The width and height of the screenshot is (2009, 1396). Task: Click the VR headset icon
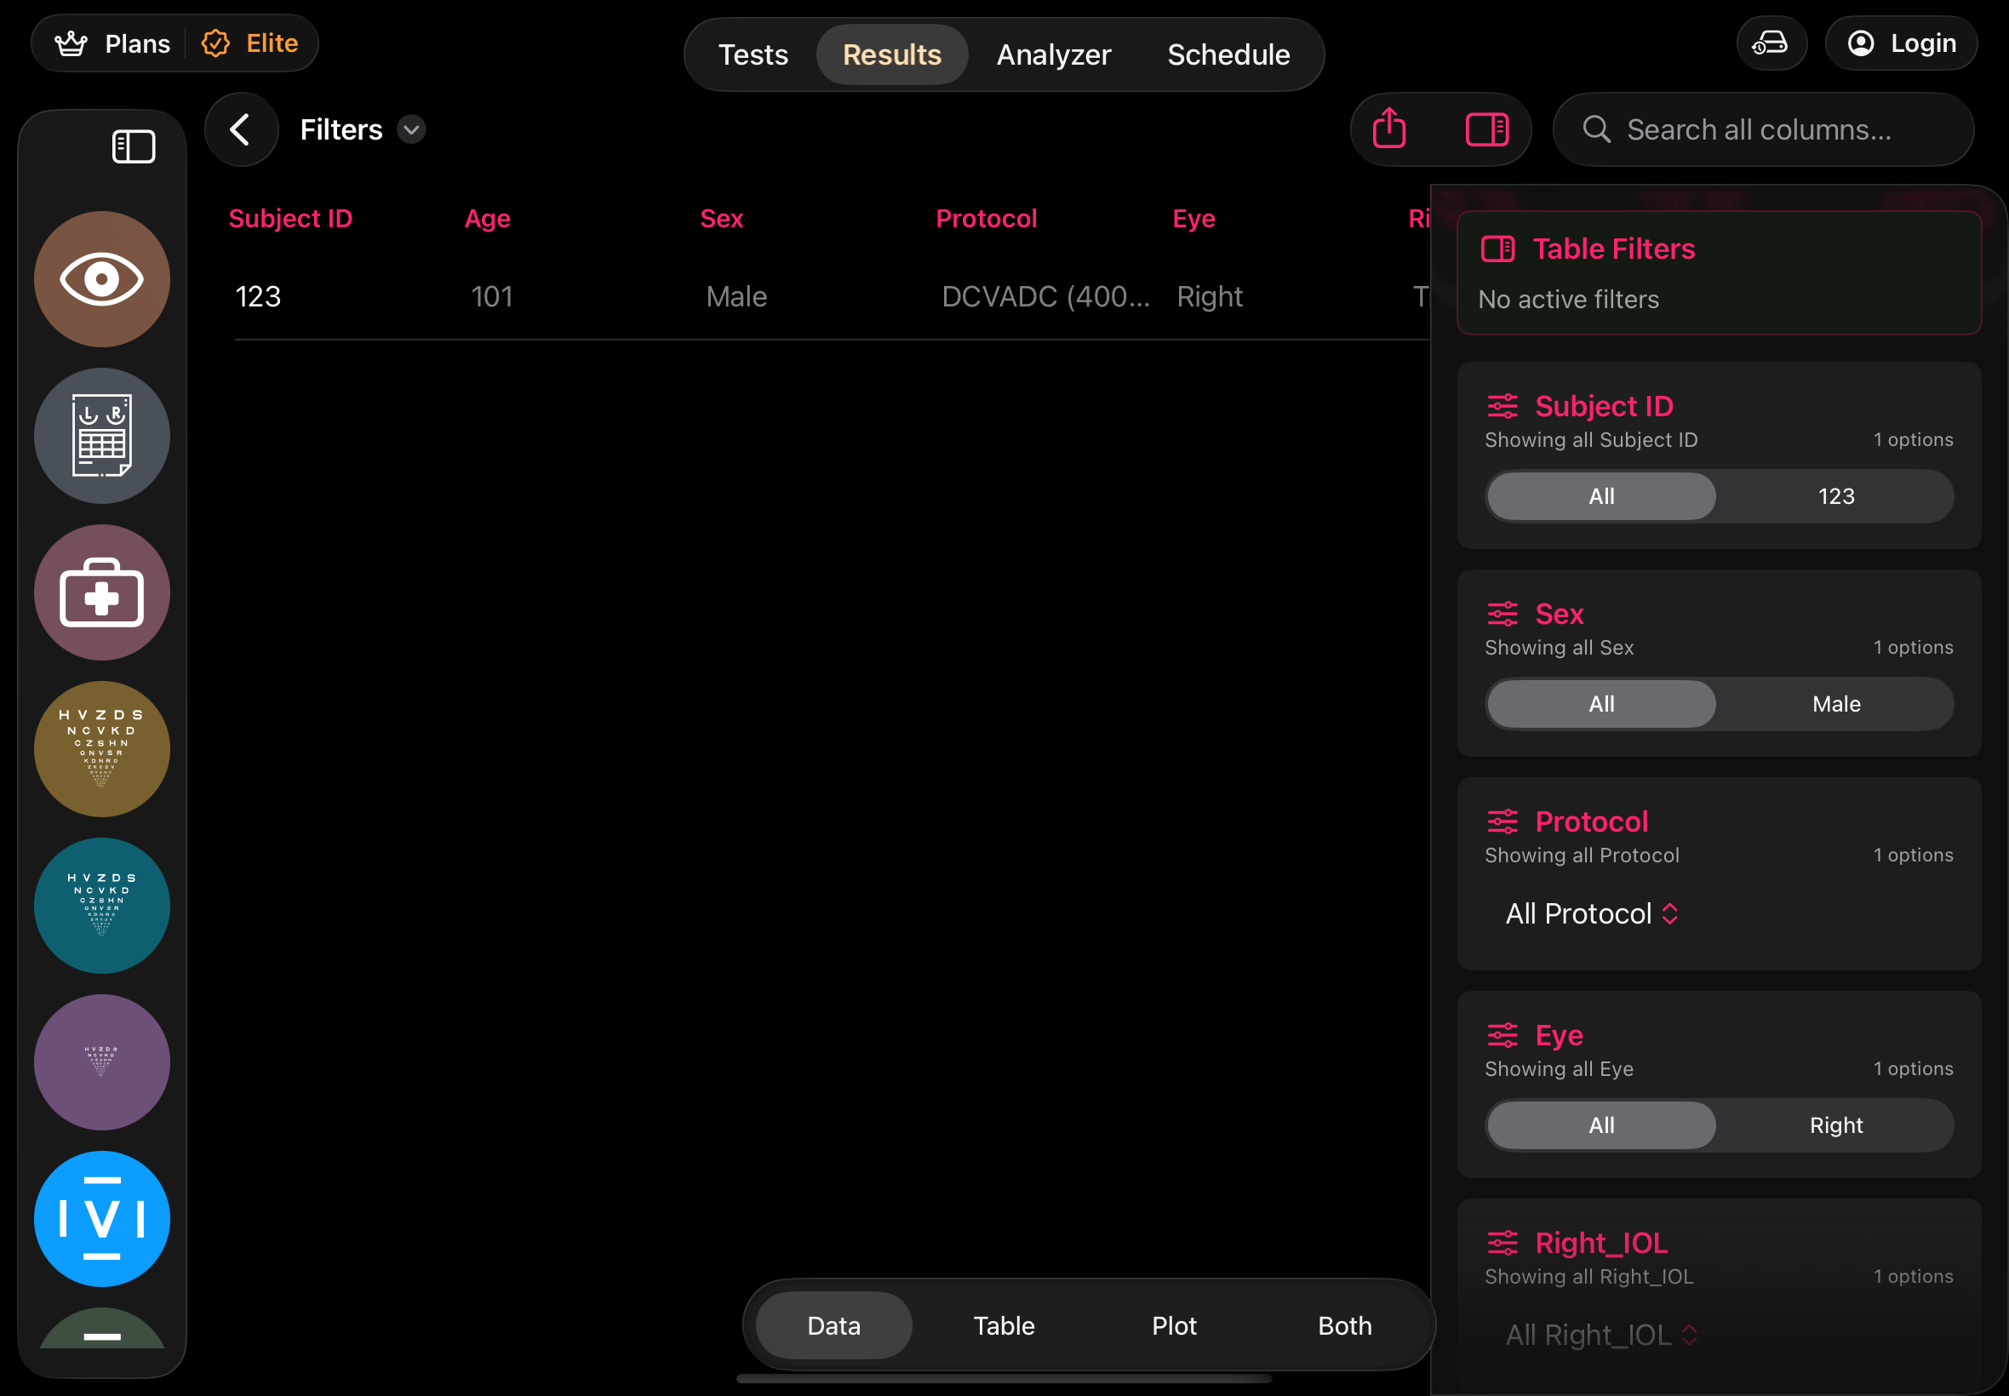pyautogui.click(x=1771, y=43)
